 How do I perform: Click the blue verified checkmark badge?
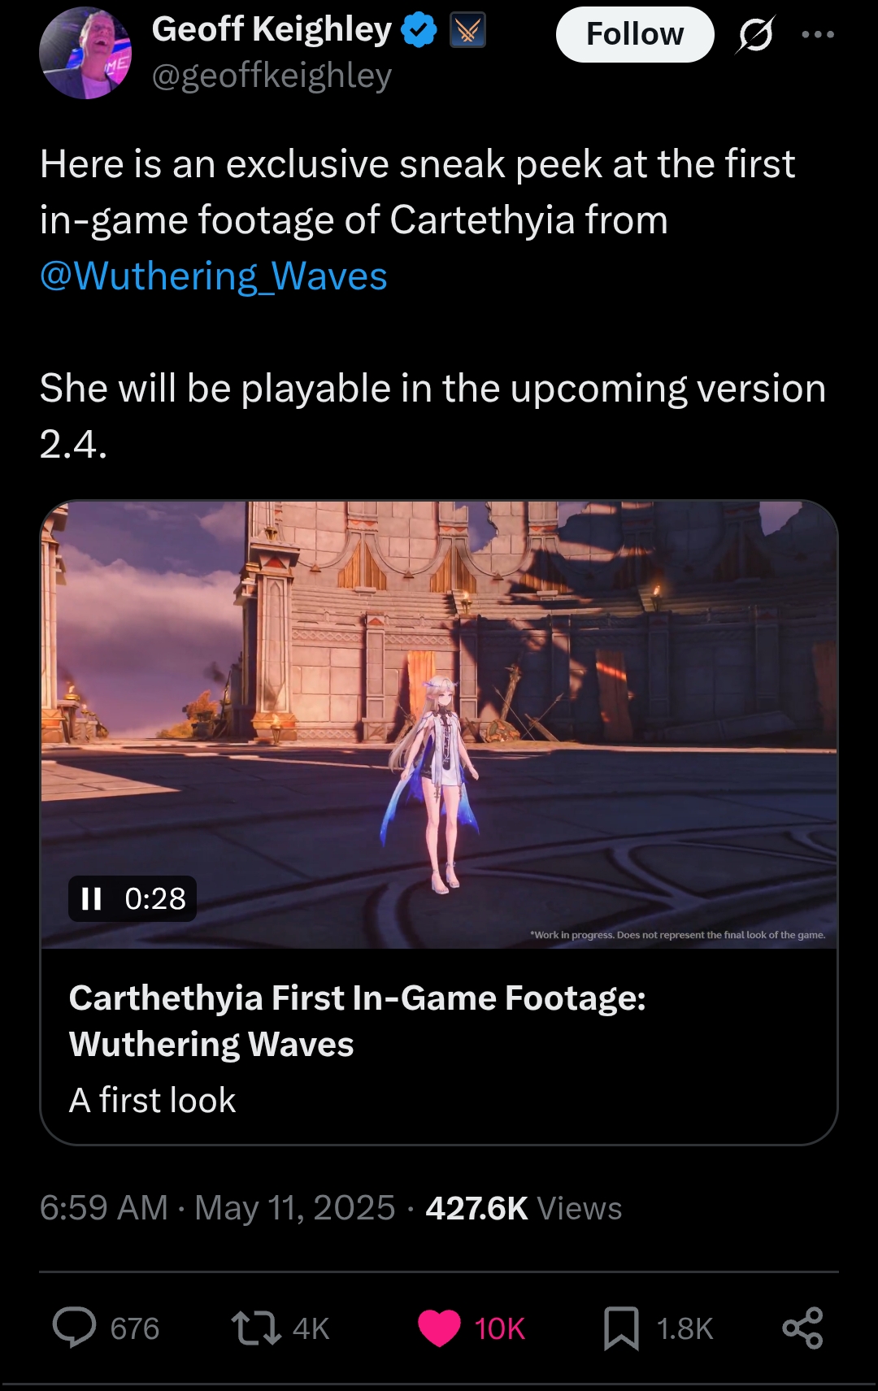coord(419,31)
